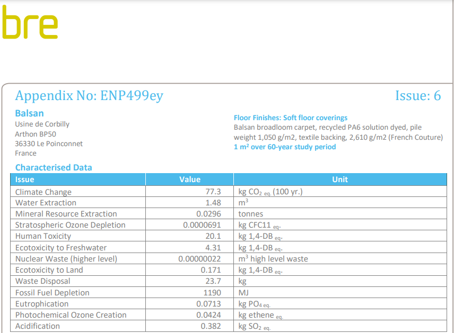The height and width of the screenshot is (333, 454).
Task: Select the 'Climate Change' row label
Action: pyautogui.click(x=43, y=192)
